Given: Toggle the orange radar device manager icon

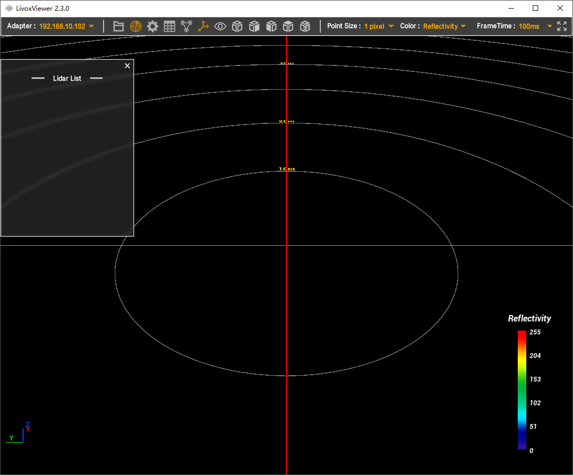Looking at the screenshot, I should (x=136, y=26).
